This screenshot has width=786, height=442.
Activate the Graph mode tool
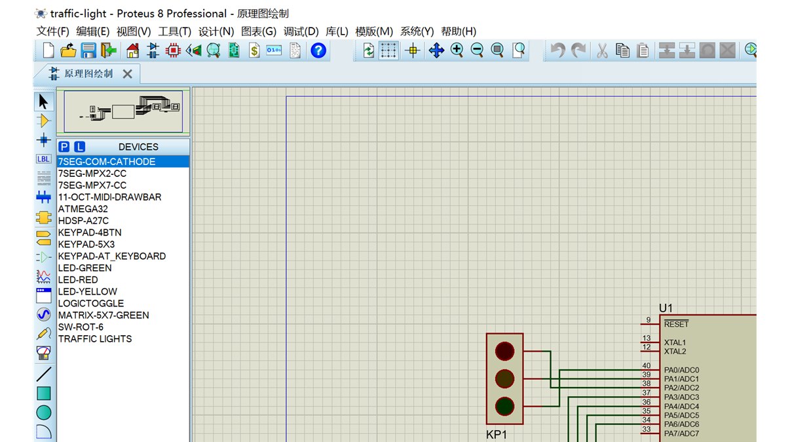pos(43,276)
